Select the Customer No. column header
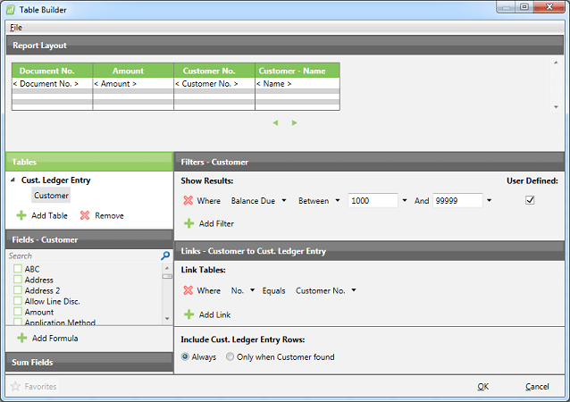570x402 pixels. (x=214, y=71)
